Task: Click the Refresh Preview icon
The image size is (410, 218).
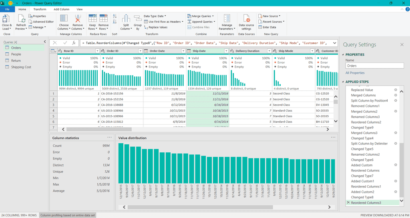Action: point(21,19)
